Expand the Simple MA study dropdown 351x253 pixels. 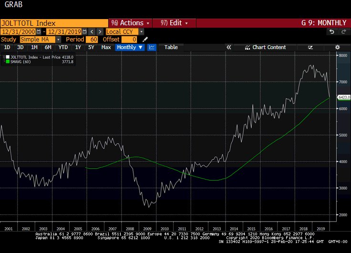(x=58, y=40)
